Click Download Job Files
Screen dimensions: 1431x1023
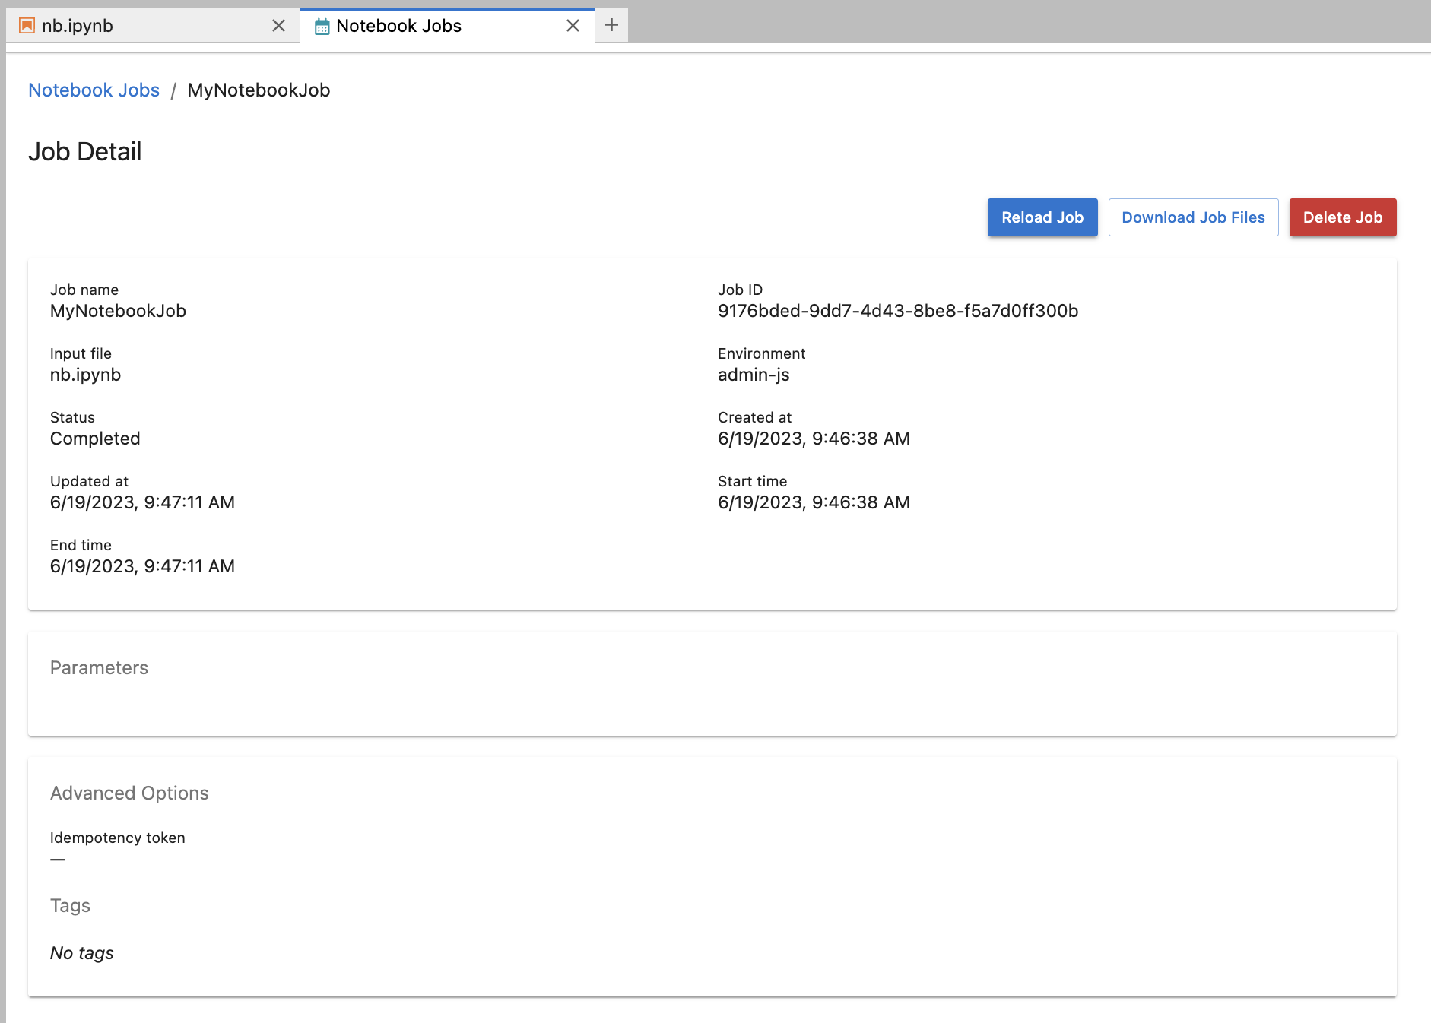1192,217
